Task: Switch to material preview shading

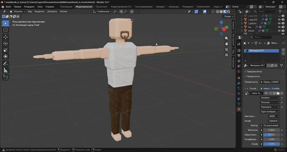Action: click(225, 11)
